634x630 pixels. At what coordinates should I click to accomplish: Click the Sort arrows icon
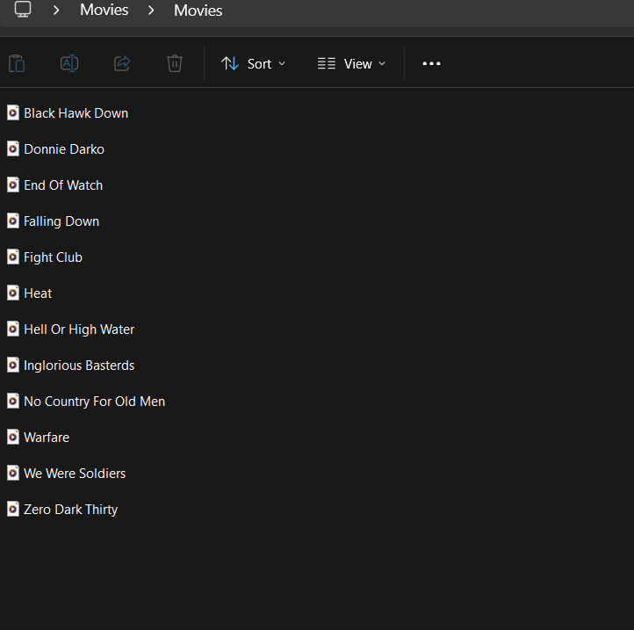tap(230, 63)
